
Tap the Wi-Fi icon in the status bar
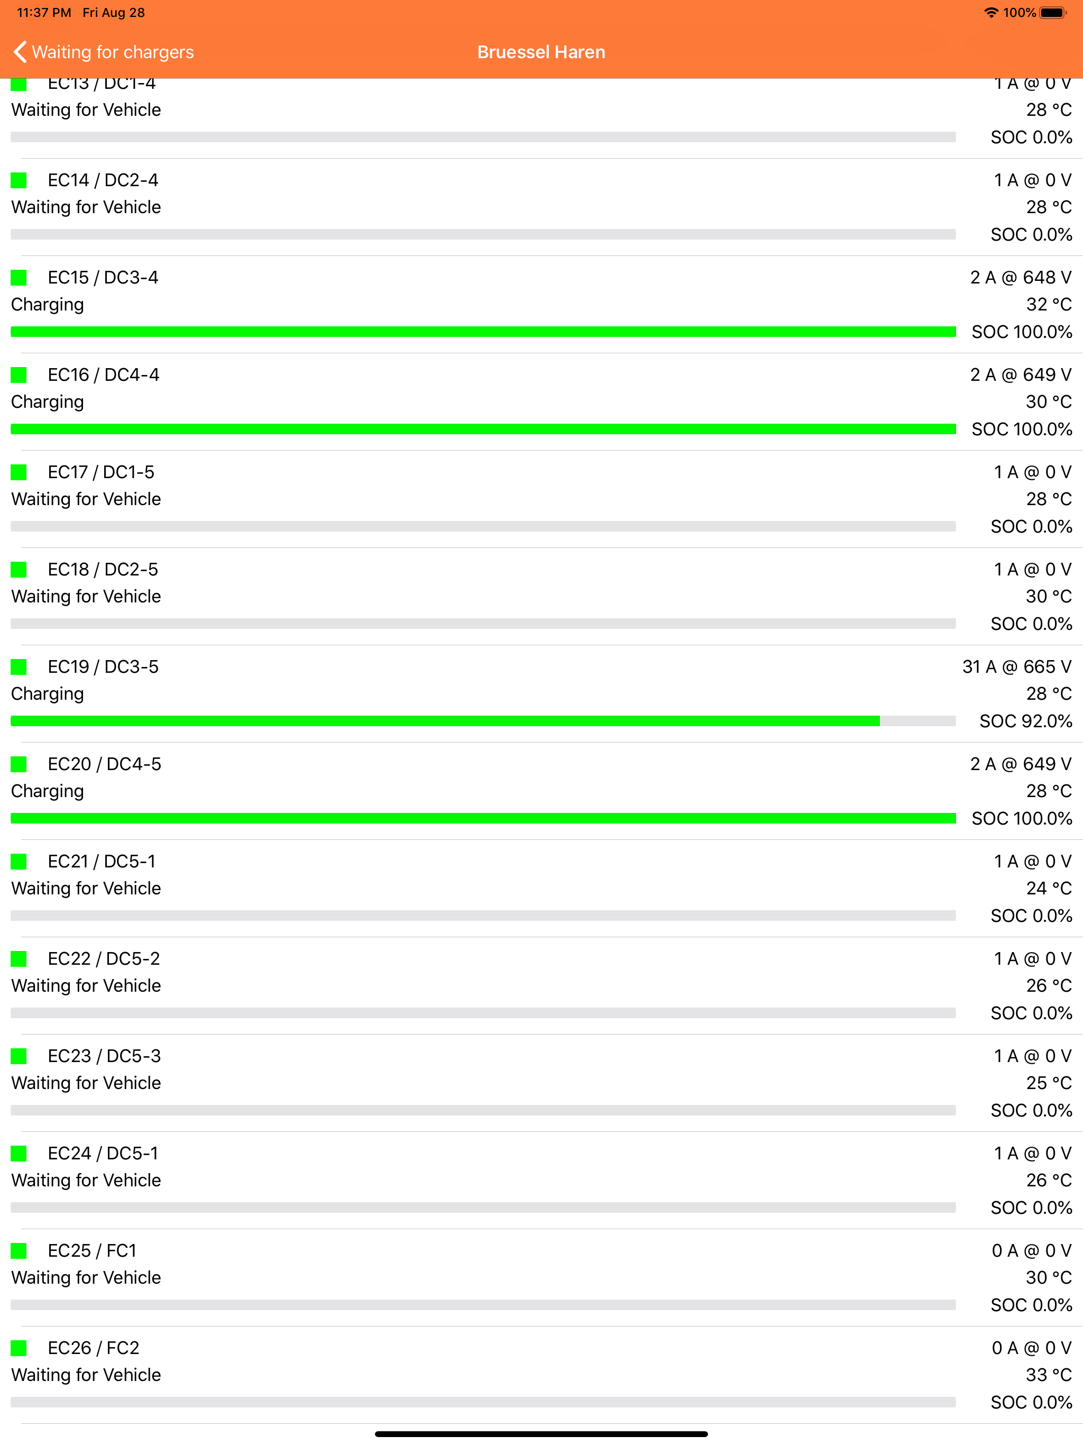pyautogui.click(x=991, y=12)
